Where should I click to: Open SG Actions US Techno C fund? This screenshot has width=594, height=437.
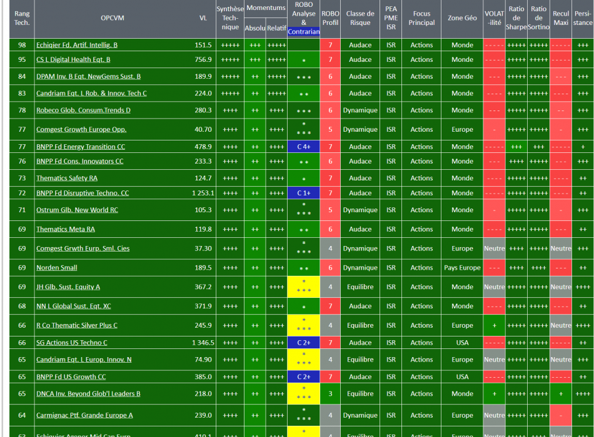coord(72,343)
